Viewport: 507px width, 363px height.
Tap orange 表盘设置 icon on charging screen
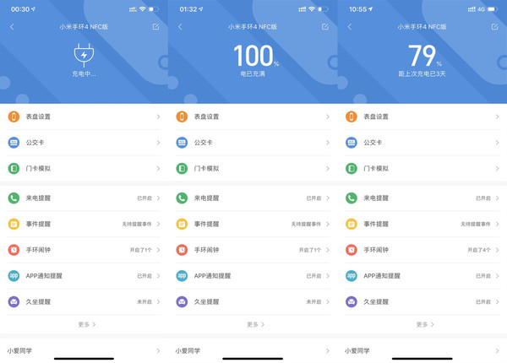tap(14, 116)
